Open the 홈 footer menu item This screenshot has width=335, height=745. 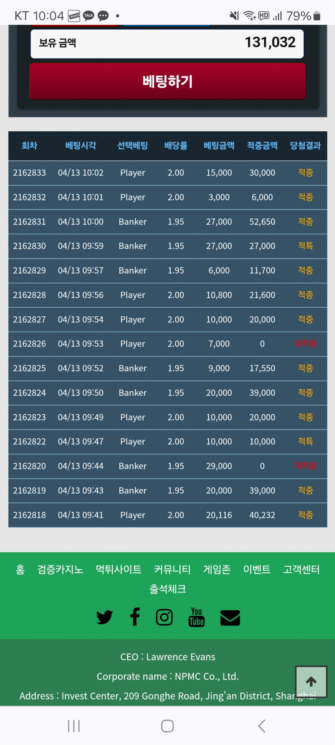pyautogui.click(x=20, y=569)
